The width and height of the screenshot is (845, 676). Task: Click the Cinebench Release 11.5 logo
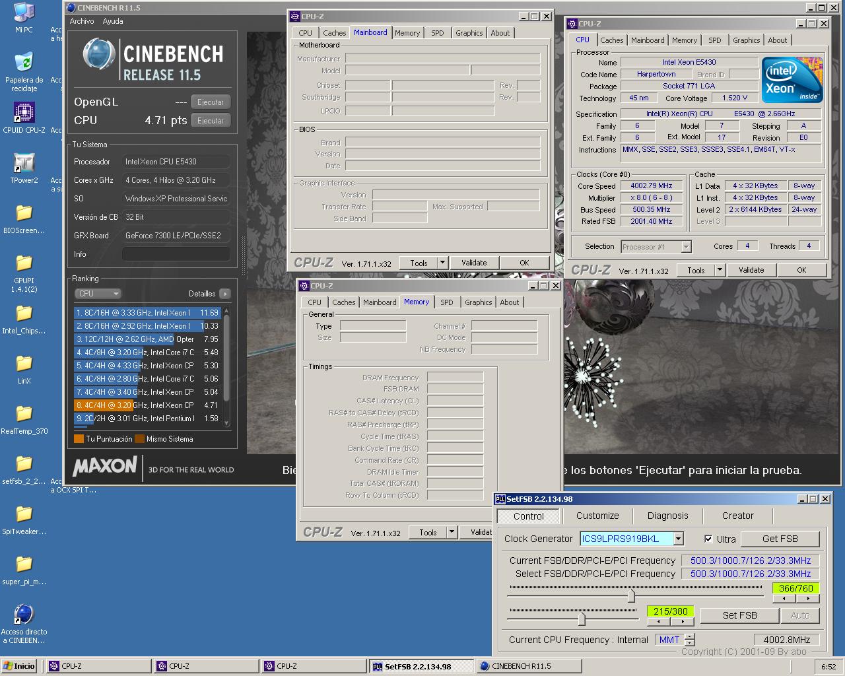pos(153,59)
